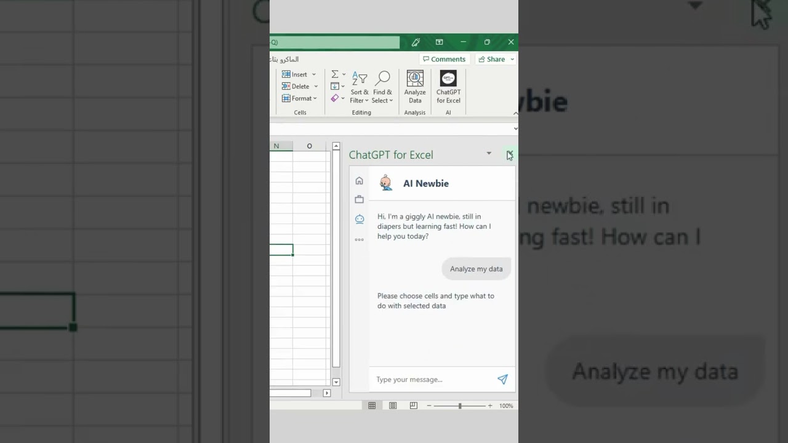Select the chatbot icon in ChatGPT sidebar
788x443 pixels.
tap(359, 219)
